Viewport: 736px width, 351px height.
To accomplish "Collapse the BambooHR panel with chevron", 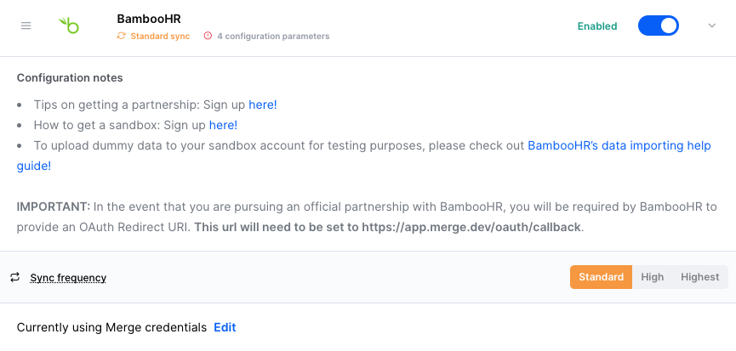I will pyautogui.click(x=712, y=25).
